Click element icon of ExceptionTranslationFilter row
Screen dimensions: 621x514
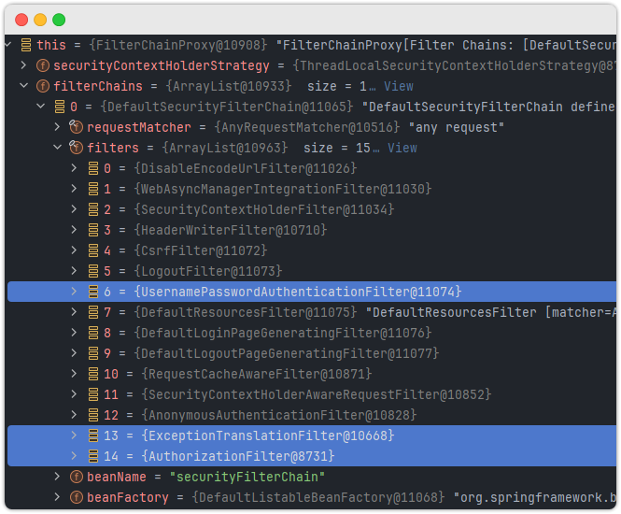click(x=93, y=435)
